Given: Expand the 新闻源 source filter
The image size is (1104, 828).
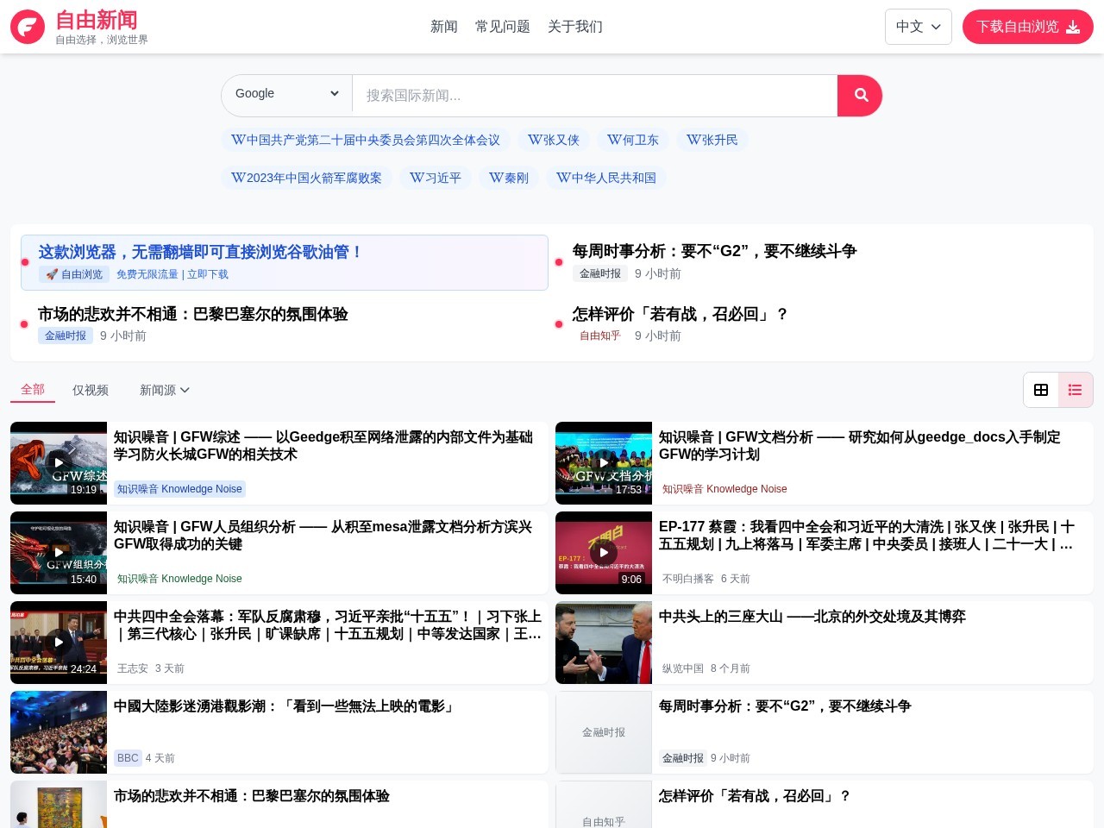Looking at the screenshot, I should point(165,390).
